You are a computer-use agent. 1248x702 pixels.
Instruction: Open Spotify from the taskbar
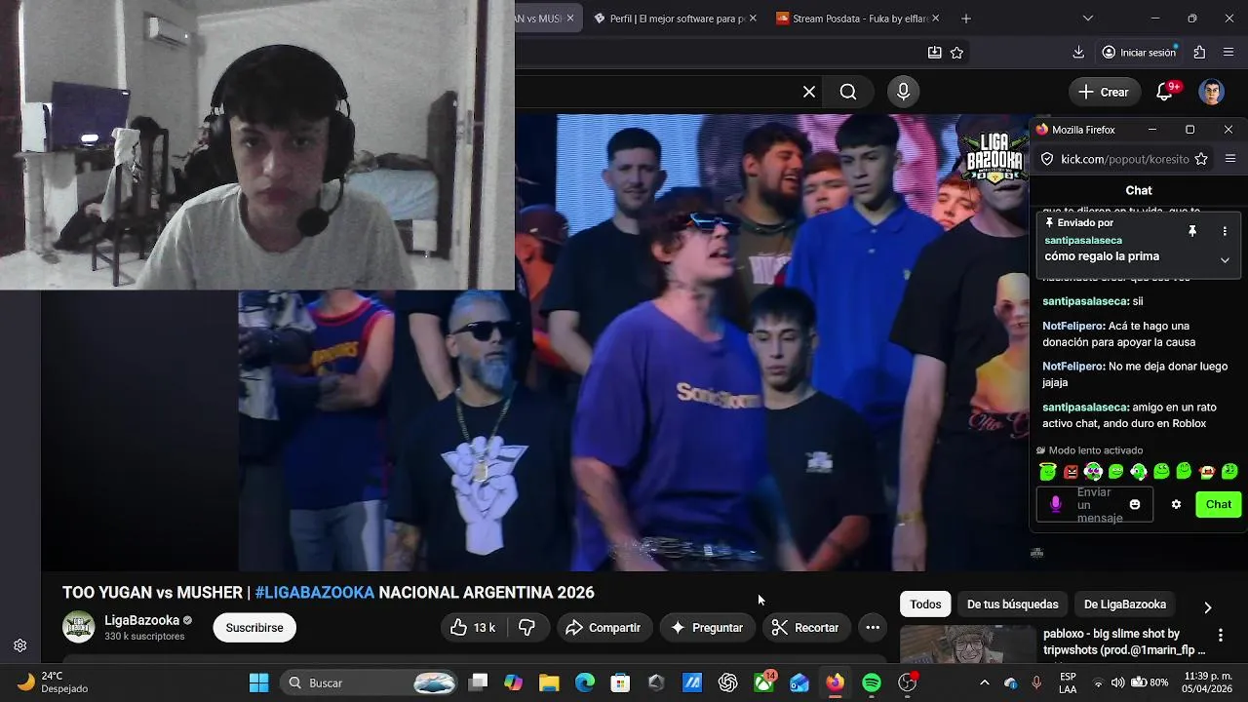tap(872, 682)
